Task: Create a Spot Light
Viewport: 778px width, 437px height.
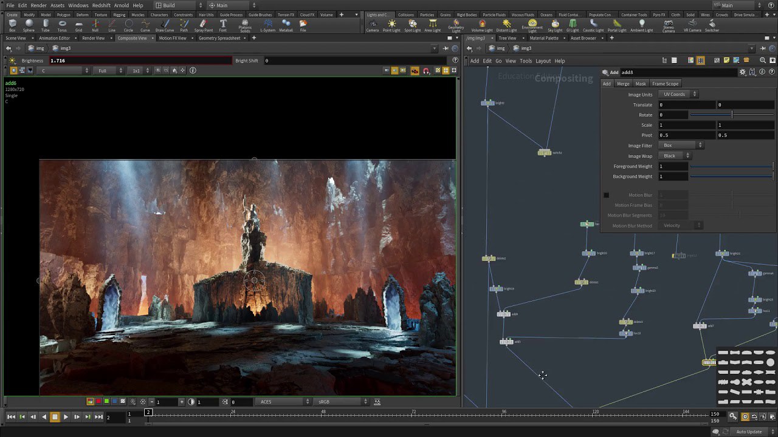Action: coord(413,25)
